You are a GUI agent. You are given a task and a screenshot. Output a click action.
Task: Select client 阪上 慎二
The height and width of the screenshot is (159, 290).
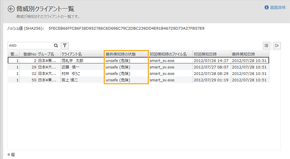pos(70,80)
